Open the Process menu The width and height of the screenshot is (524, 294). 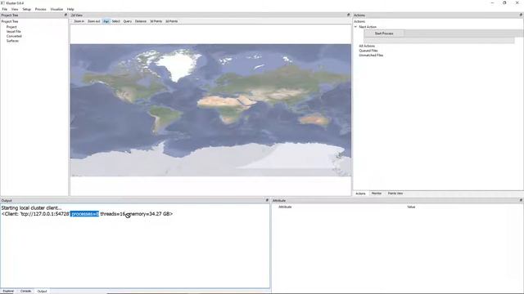40,9
